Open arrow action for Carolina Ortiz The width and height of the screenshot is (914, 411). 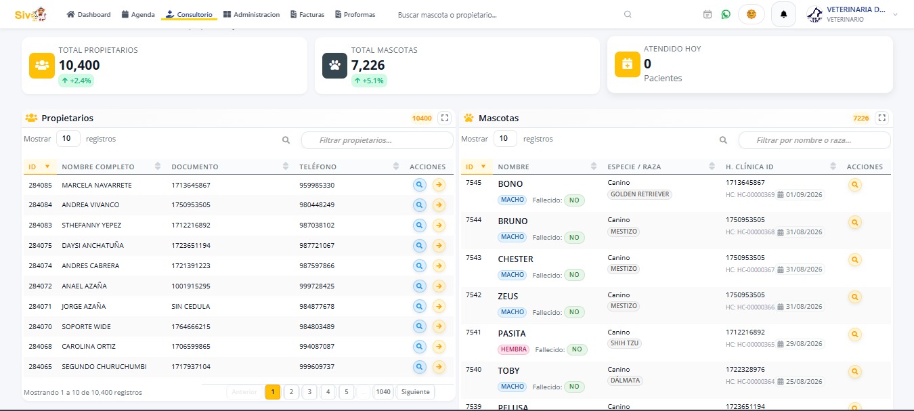click(439, 346)
